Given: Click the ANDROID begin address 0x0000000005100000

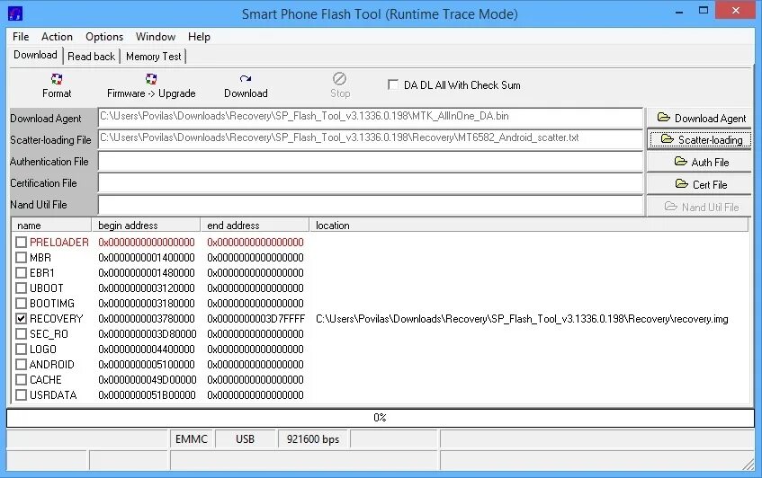Looking at the screenshot, I should pyautogui.click(x=147, y=365).
